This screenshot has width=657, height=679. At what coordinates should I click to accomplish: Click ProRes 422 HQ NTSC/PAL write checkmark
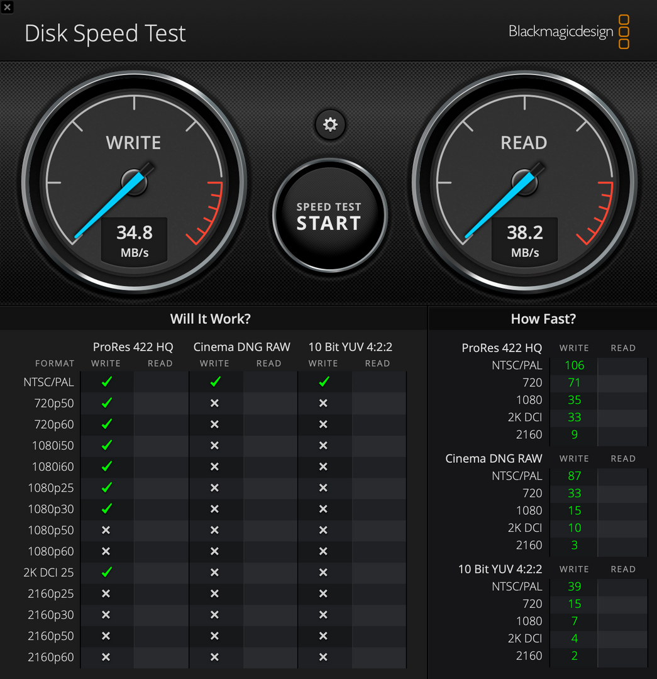[x=106, y=382]
